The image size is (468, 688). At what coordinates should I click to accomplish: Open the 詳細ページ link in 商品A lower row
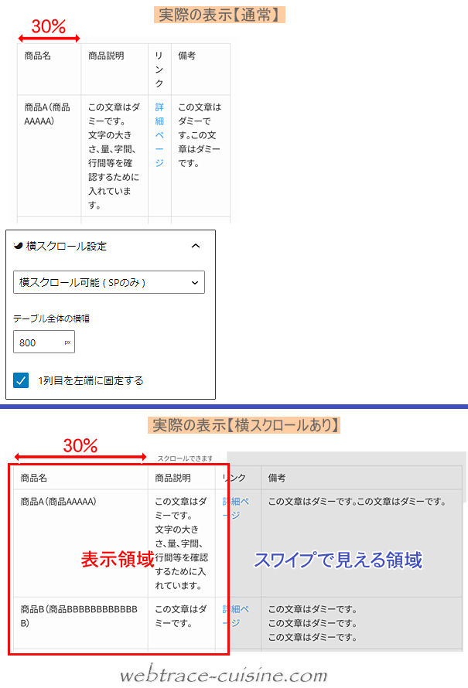coord(236,508)
